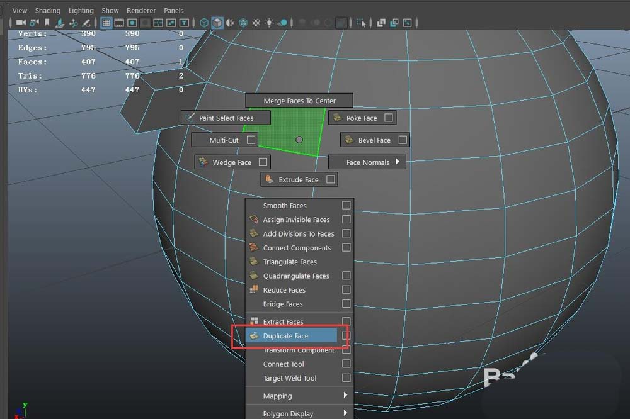Select Triangulate Faces menu entry
This screenshot has width=630, height=419.
(290, 262)
